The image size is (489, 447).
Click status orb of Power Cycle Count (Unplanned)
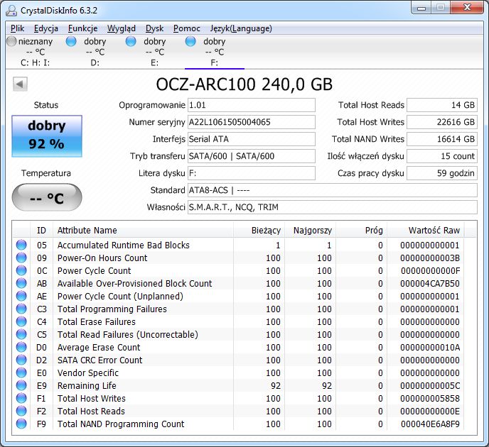click(x=21, y=296)
